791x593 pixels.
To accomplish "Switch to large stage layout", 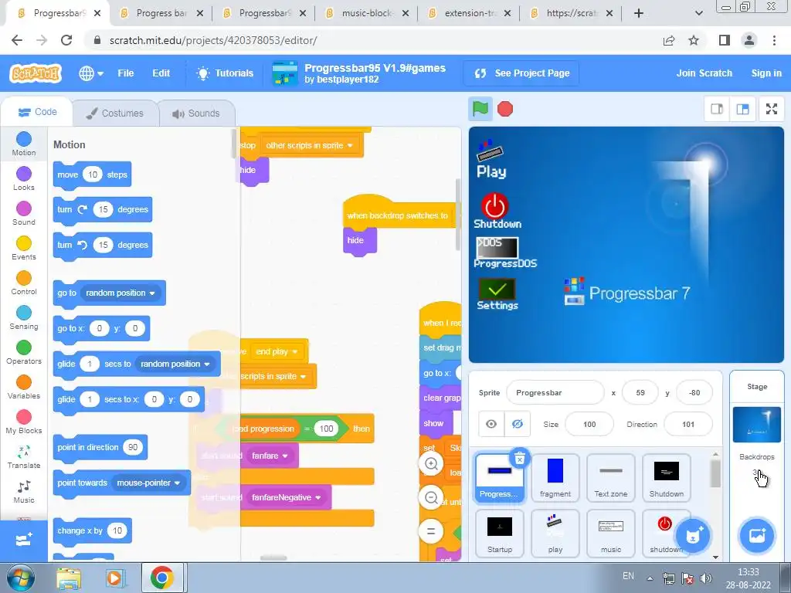I will click(x=742, y=109).
